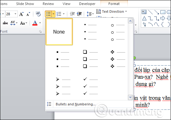Switch to the Review tab

(x=48, y=4)
